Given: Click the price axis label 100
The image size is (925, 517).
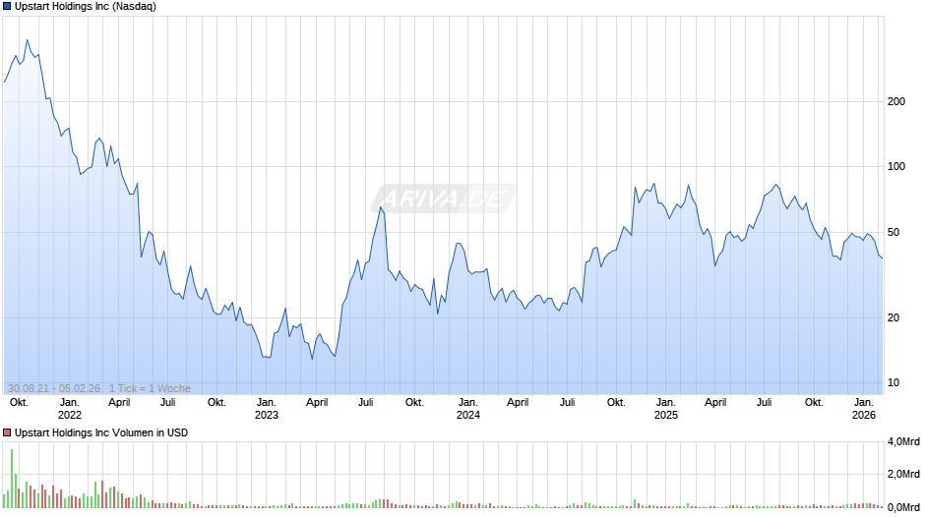Looking at the screenshot, I should [896, 166].
